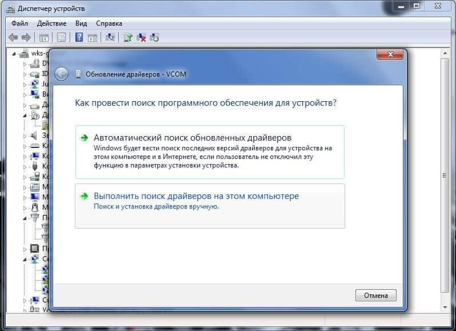This screenshot has height=331, width=456.
Task: Expand the IDE controllers tree node
Action: click(x=25, y=74)
